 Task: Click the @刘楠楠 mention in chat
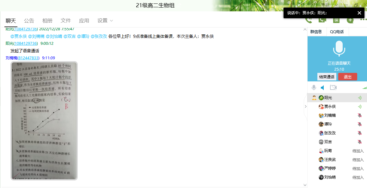(x=36, y=36)
